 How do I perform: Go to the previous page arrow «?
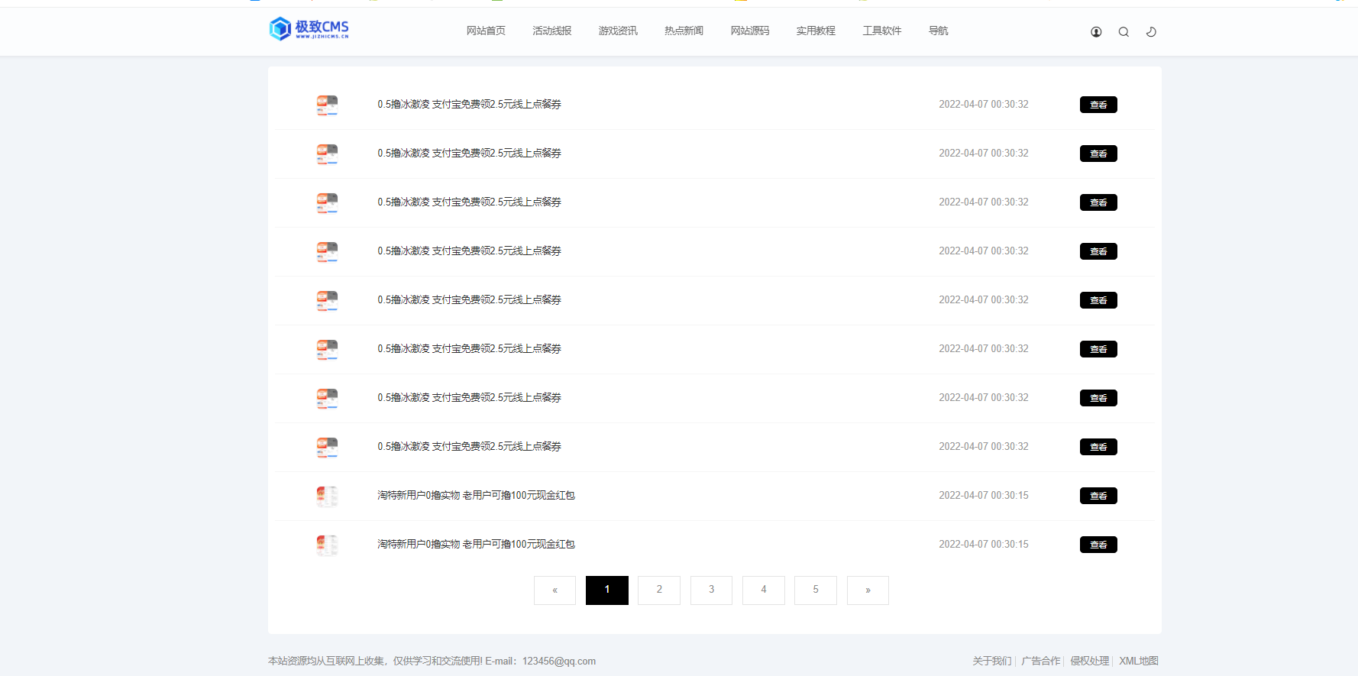pos(555,590)
